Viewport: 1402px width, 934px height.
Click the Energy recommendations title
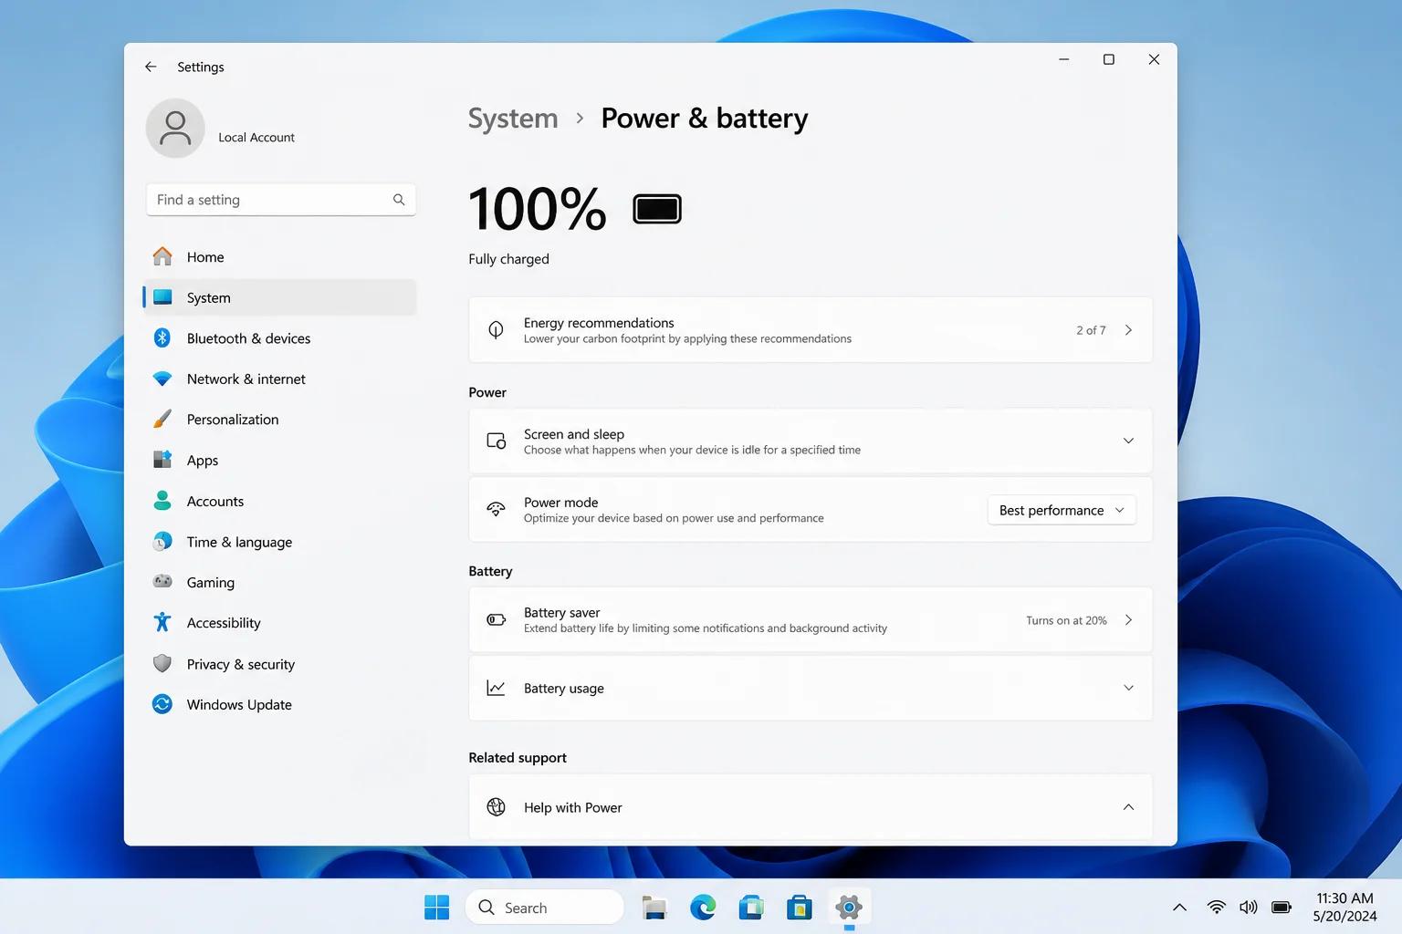(599, 323)
